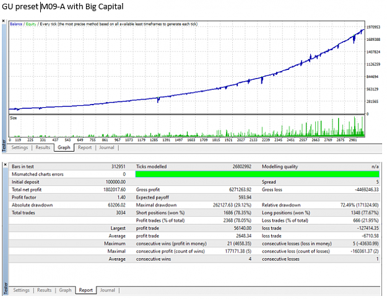This screenshot has width=387, height=299.
Task: Open Settings tab in upper Tester panel
Action: click(19, 147)
